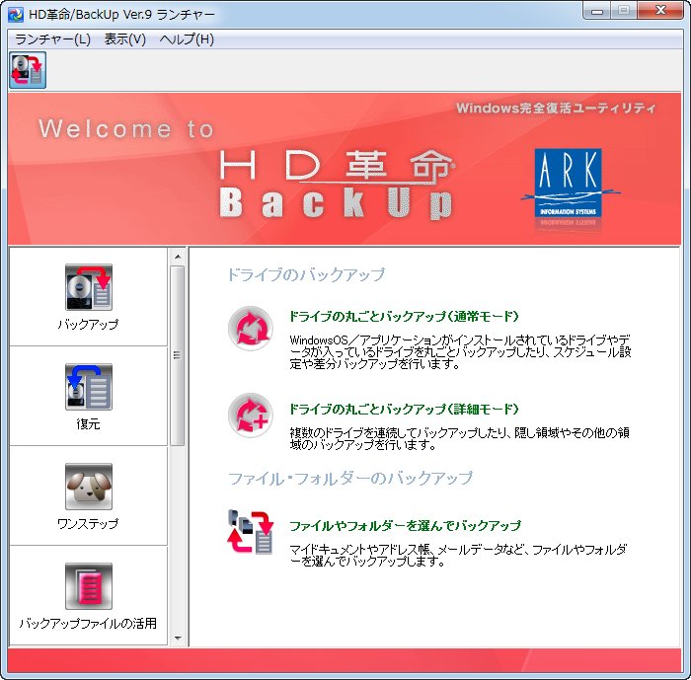Click the app icon in title bar
Screen dimensions: 691x680
click(x=16, y=14)
